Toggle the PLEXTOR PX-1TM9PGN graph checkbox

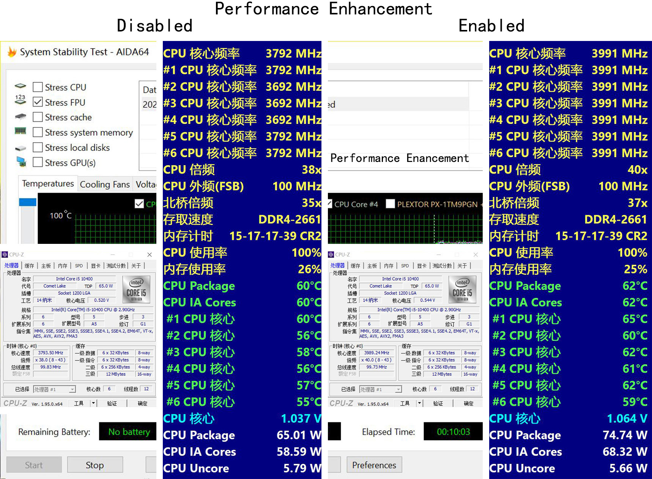click(x=390, y=204)
